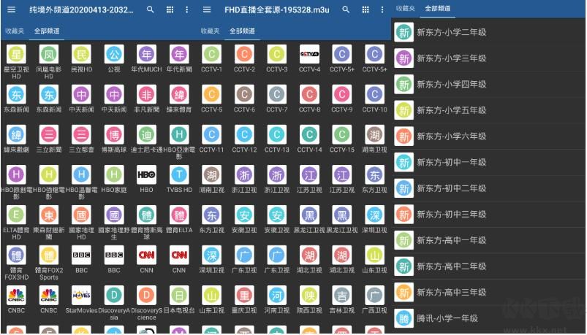
Task: Toggle grid view icon in 纯境外频道 panel
Action: (x=170, y=10)
